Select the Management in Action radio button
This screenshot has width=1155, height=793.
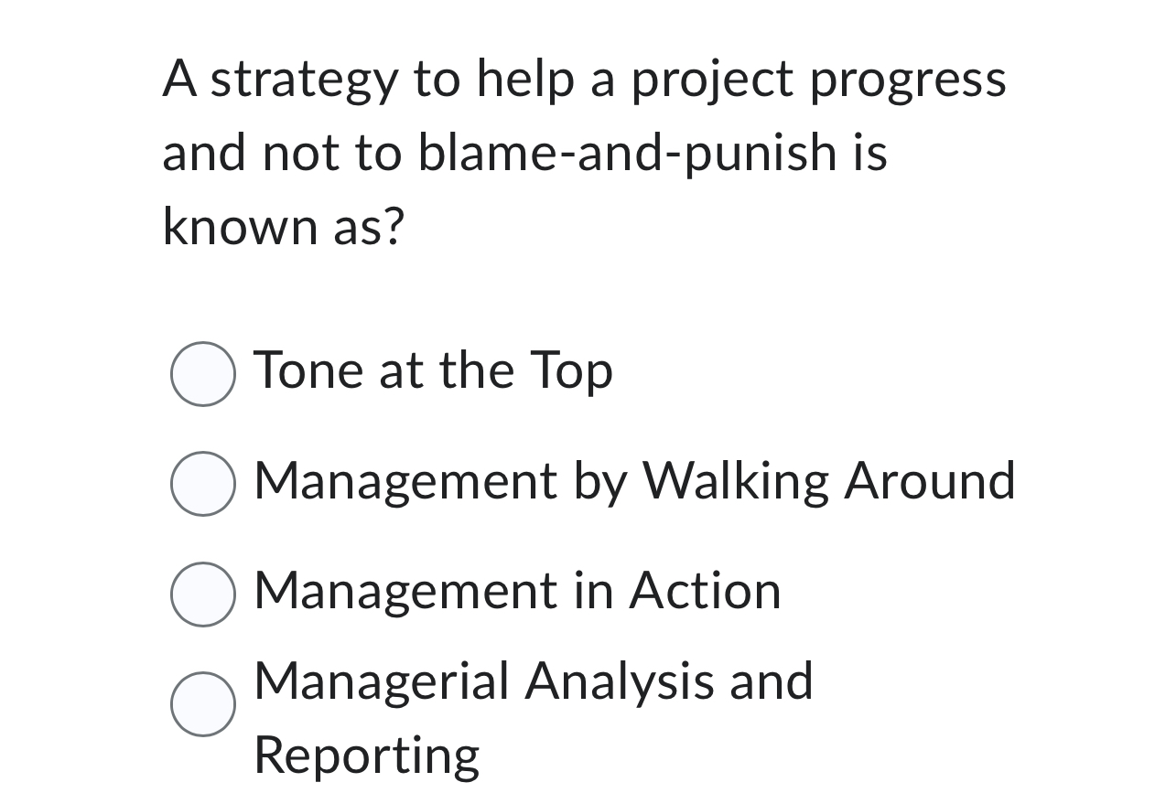(x=203, y=595)
